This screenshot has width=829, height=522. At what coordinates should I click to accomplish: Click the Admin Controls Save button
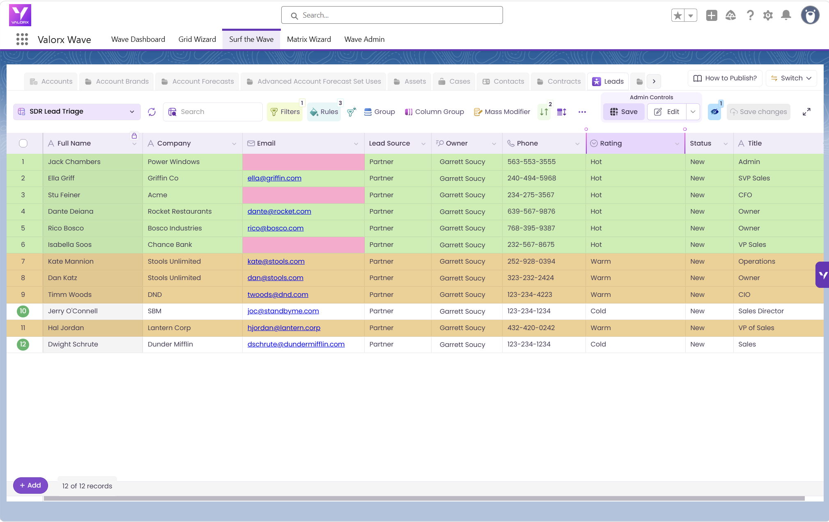click(x=624, y=112)
